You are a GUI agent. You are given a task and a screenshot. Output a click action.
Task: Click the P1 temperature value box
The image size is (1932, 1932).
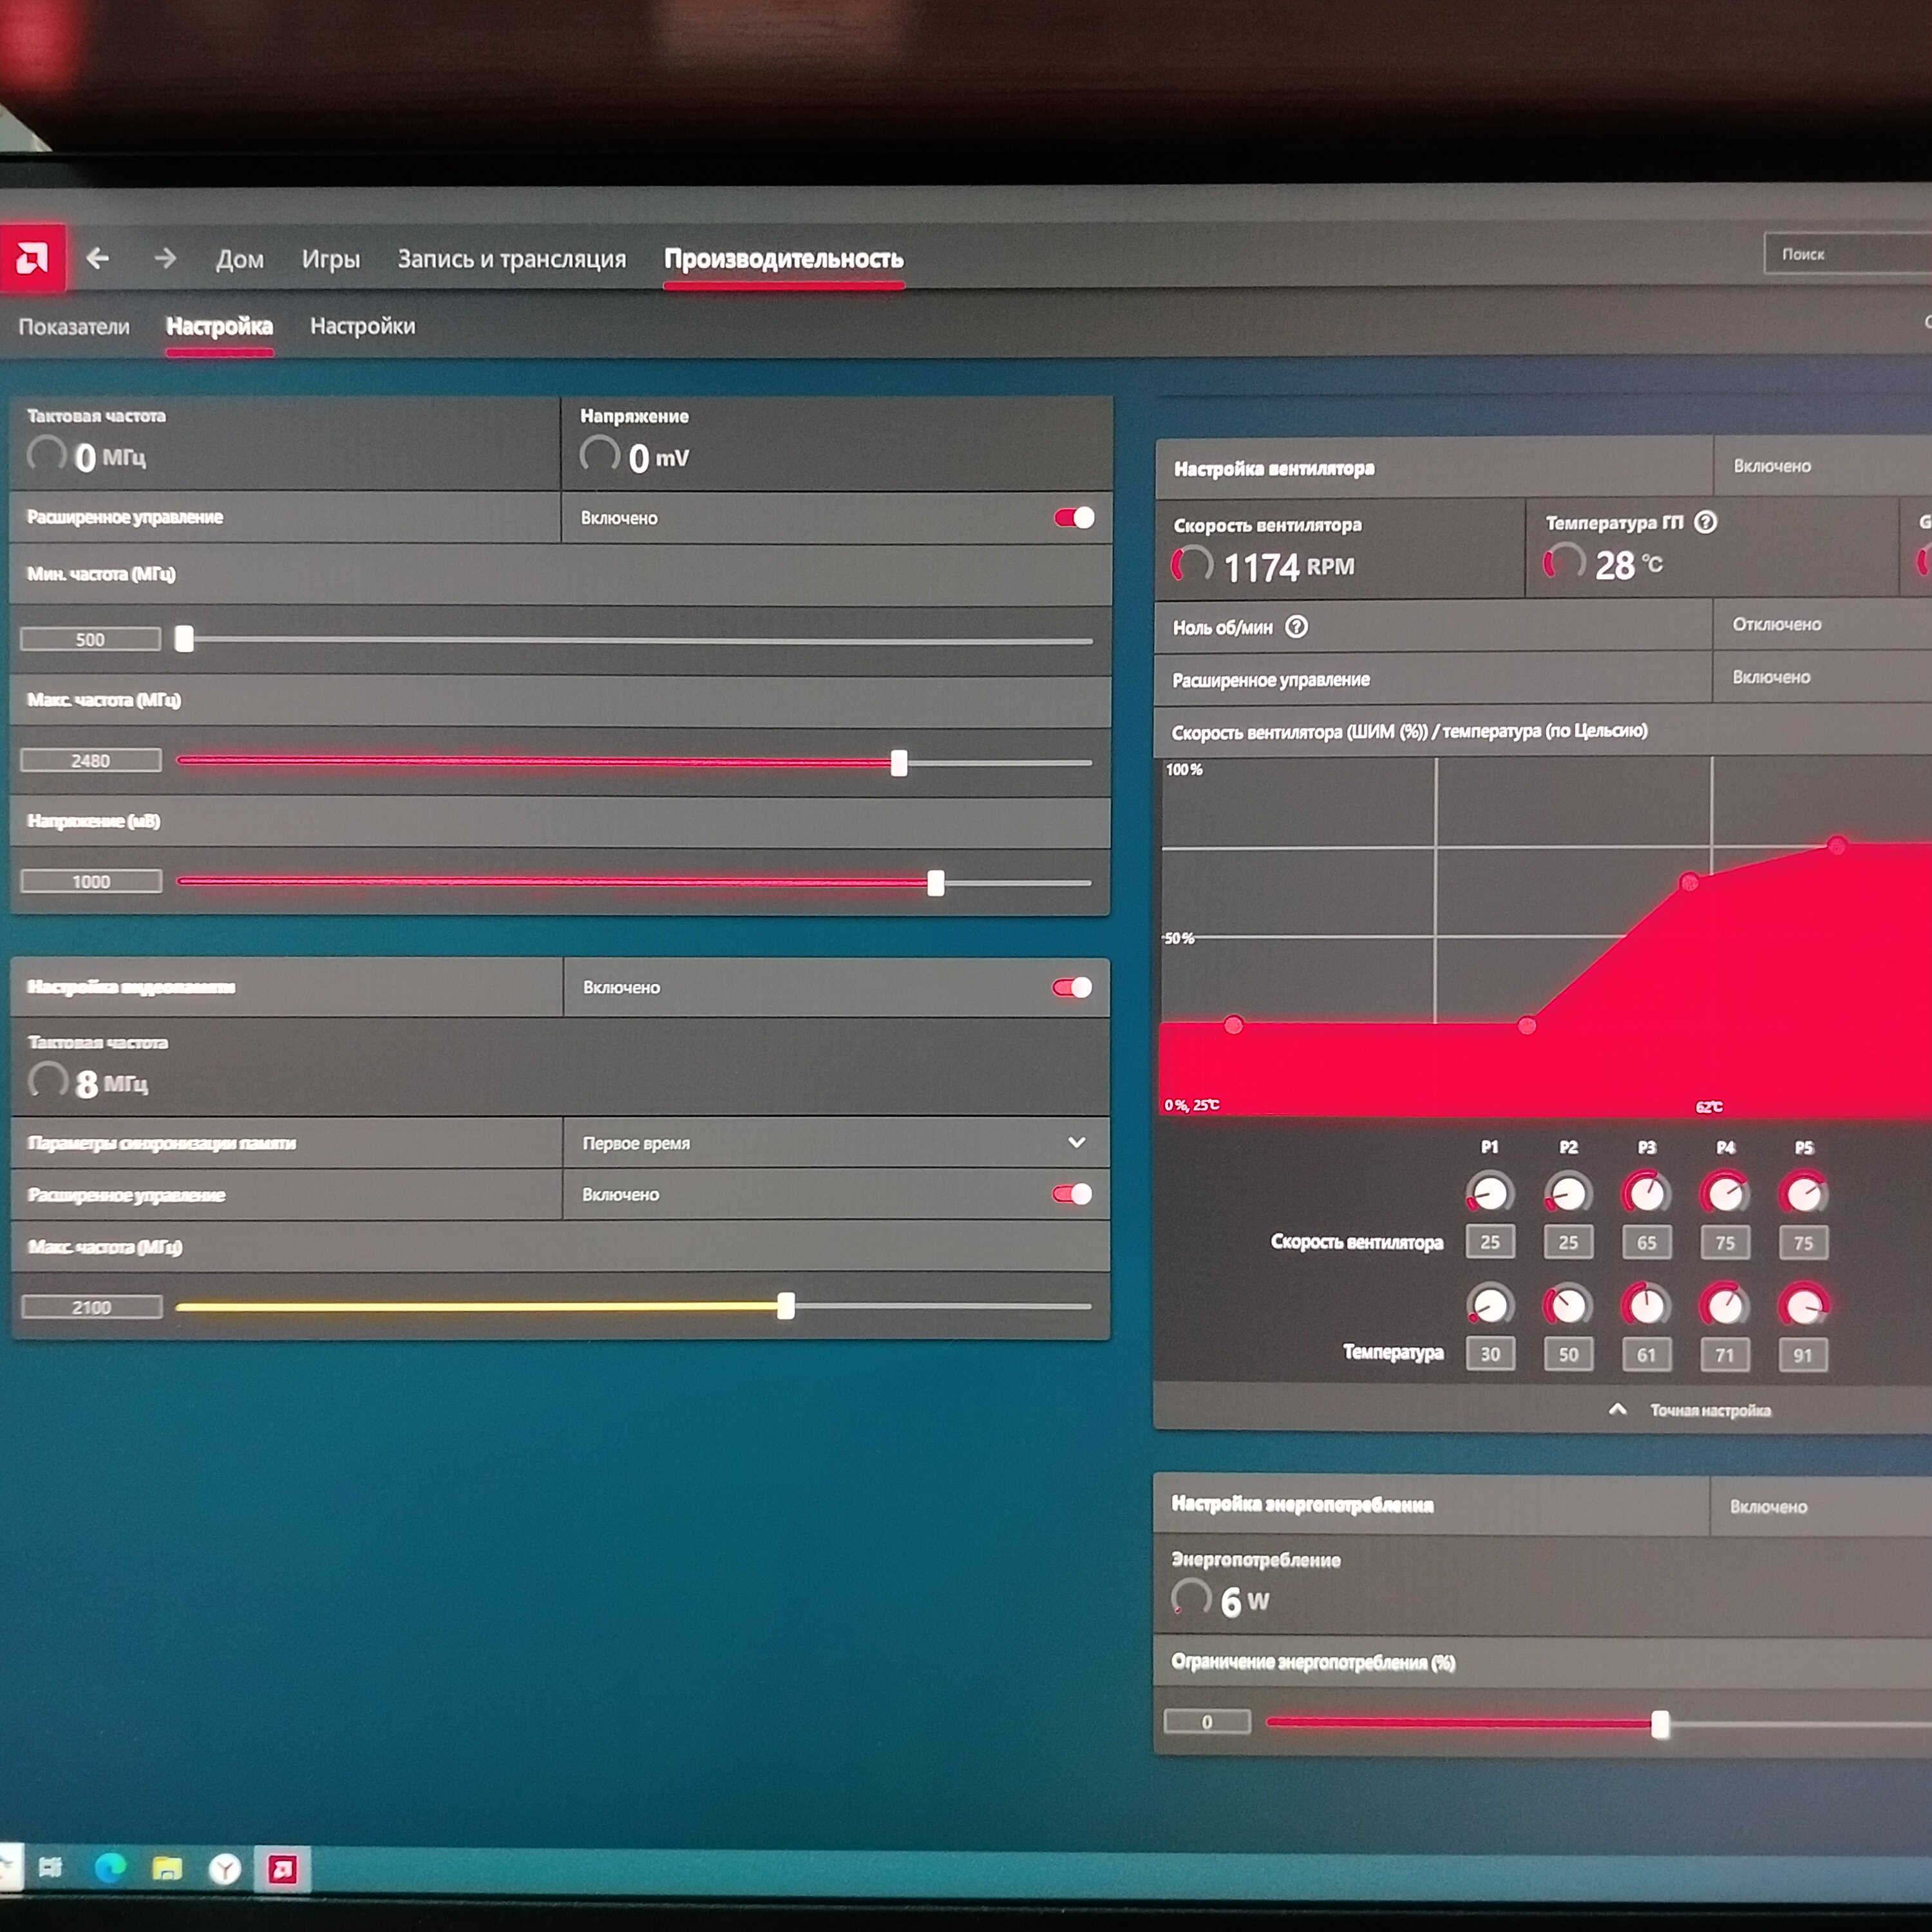pyautogui.click(x=1490, y=1354)
